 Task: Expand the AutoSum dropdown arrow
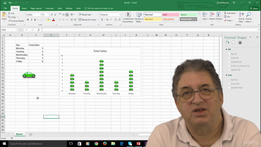coord(237,13)
